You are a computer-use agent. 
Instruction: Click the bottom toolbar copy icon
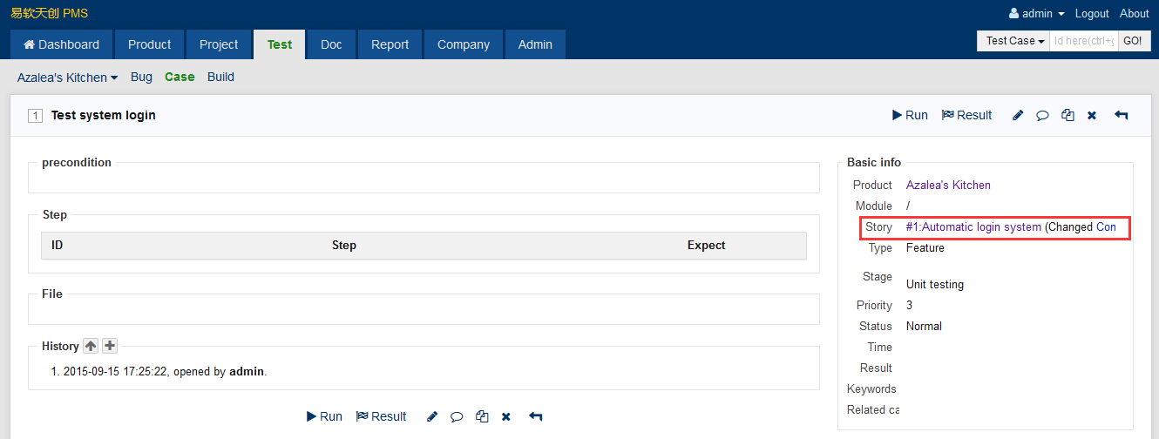(482, 416)
